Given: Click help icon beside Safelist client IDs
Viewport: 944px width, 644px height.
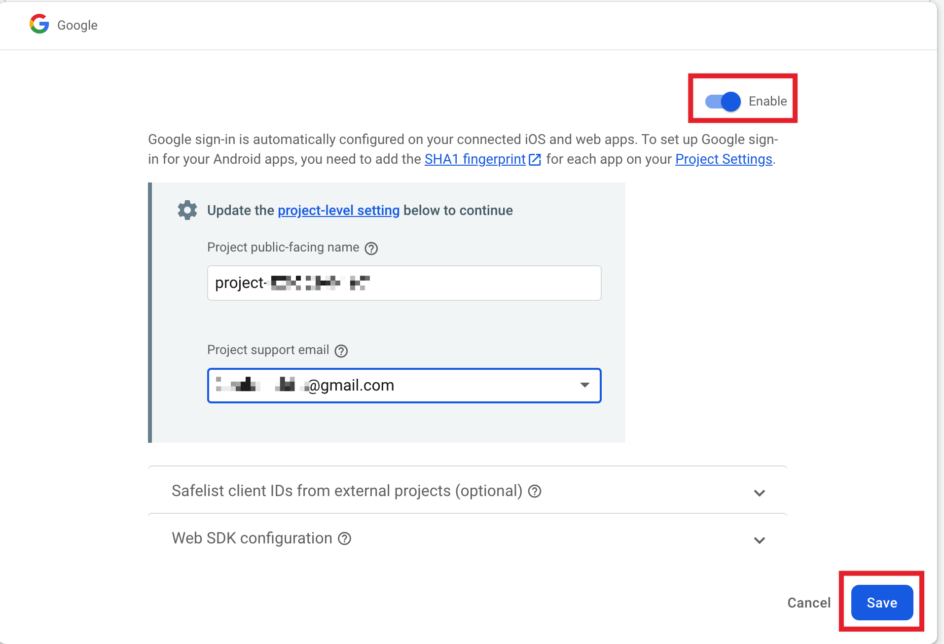Looking at the screenshot, I should [x=535, y=491].
